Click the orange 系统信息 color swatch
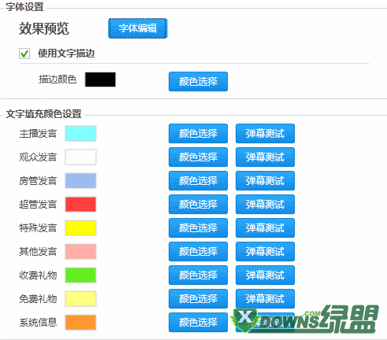The image size is (387, 340). coord(80,323)
